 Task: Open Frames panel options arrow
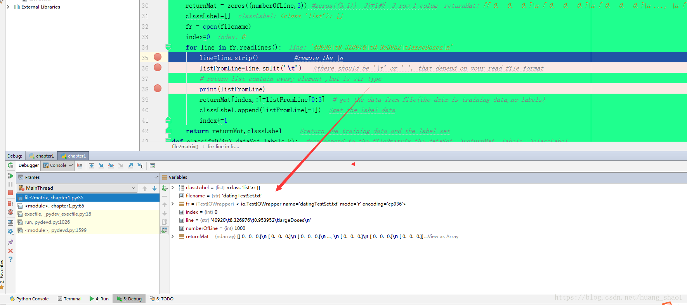coord(156,177)
